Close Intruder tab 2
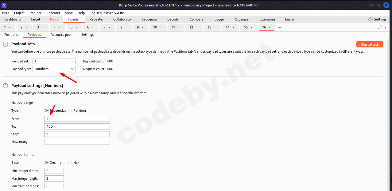Viewport: 392px width, 191px height. 26,27
